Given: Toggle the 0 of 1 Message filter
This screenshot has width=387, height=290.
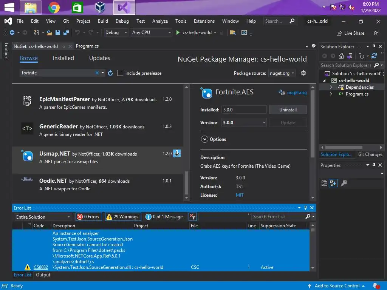Looking at the screenshot, I should tap(164, 217).
